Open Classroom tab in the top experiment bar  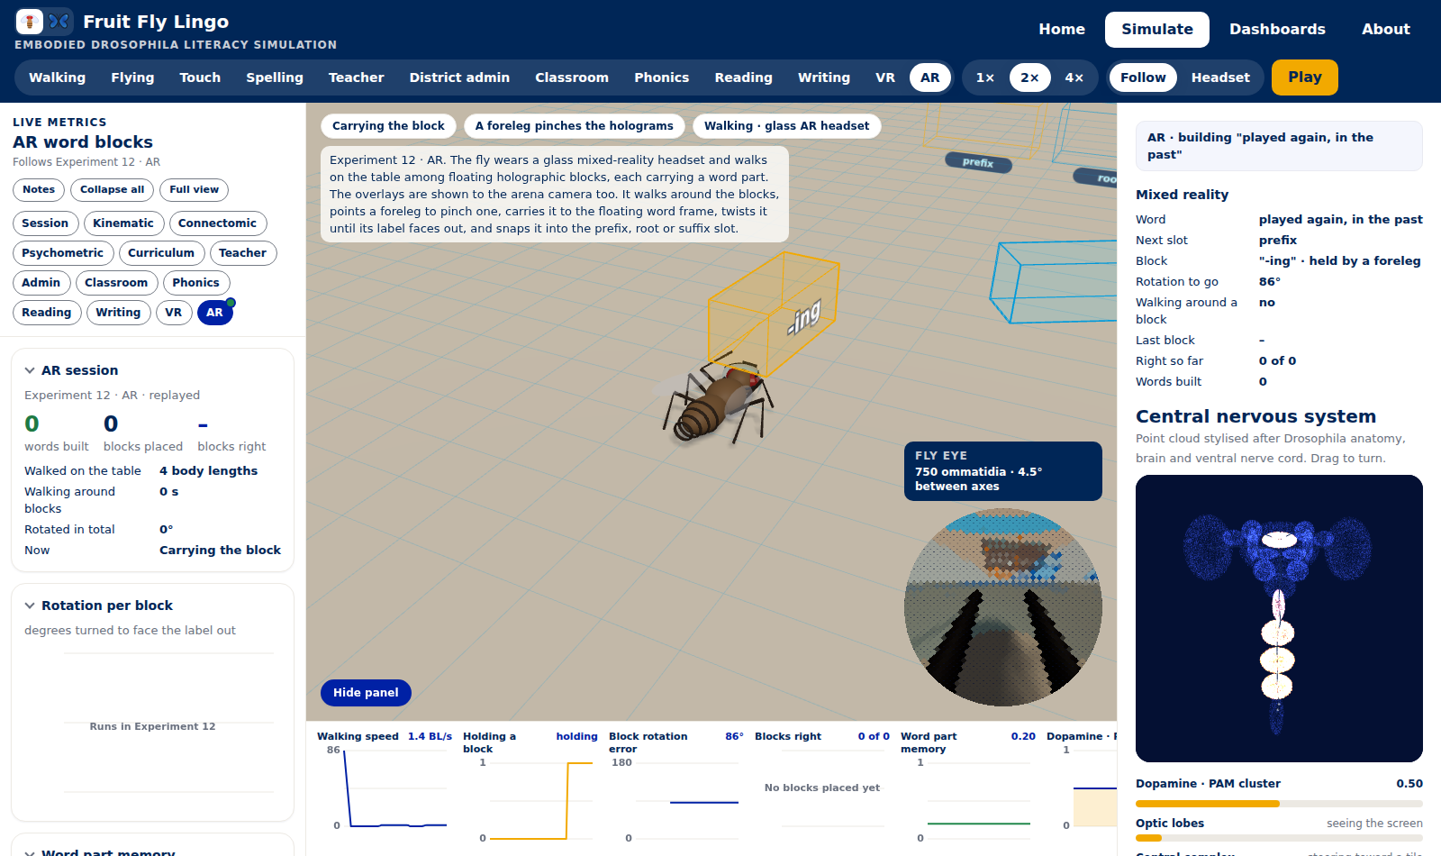click(572, 77)
